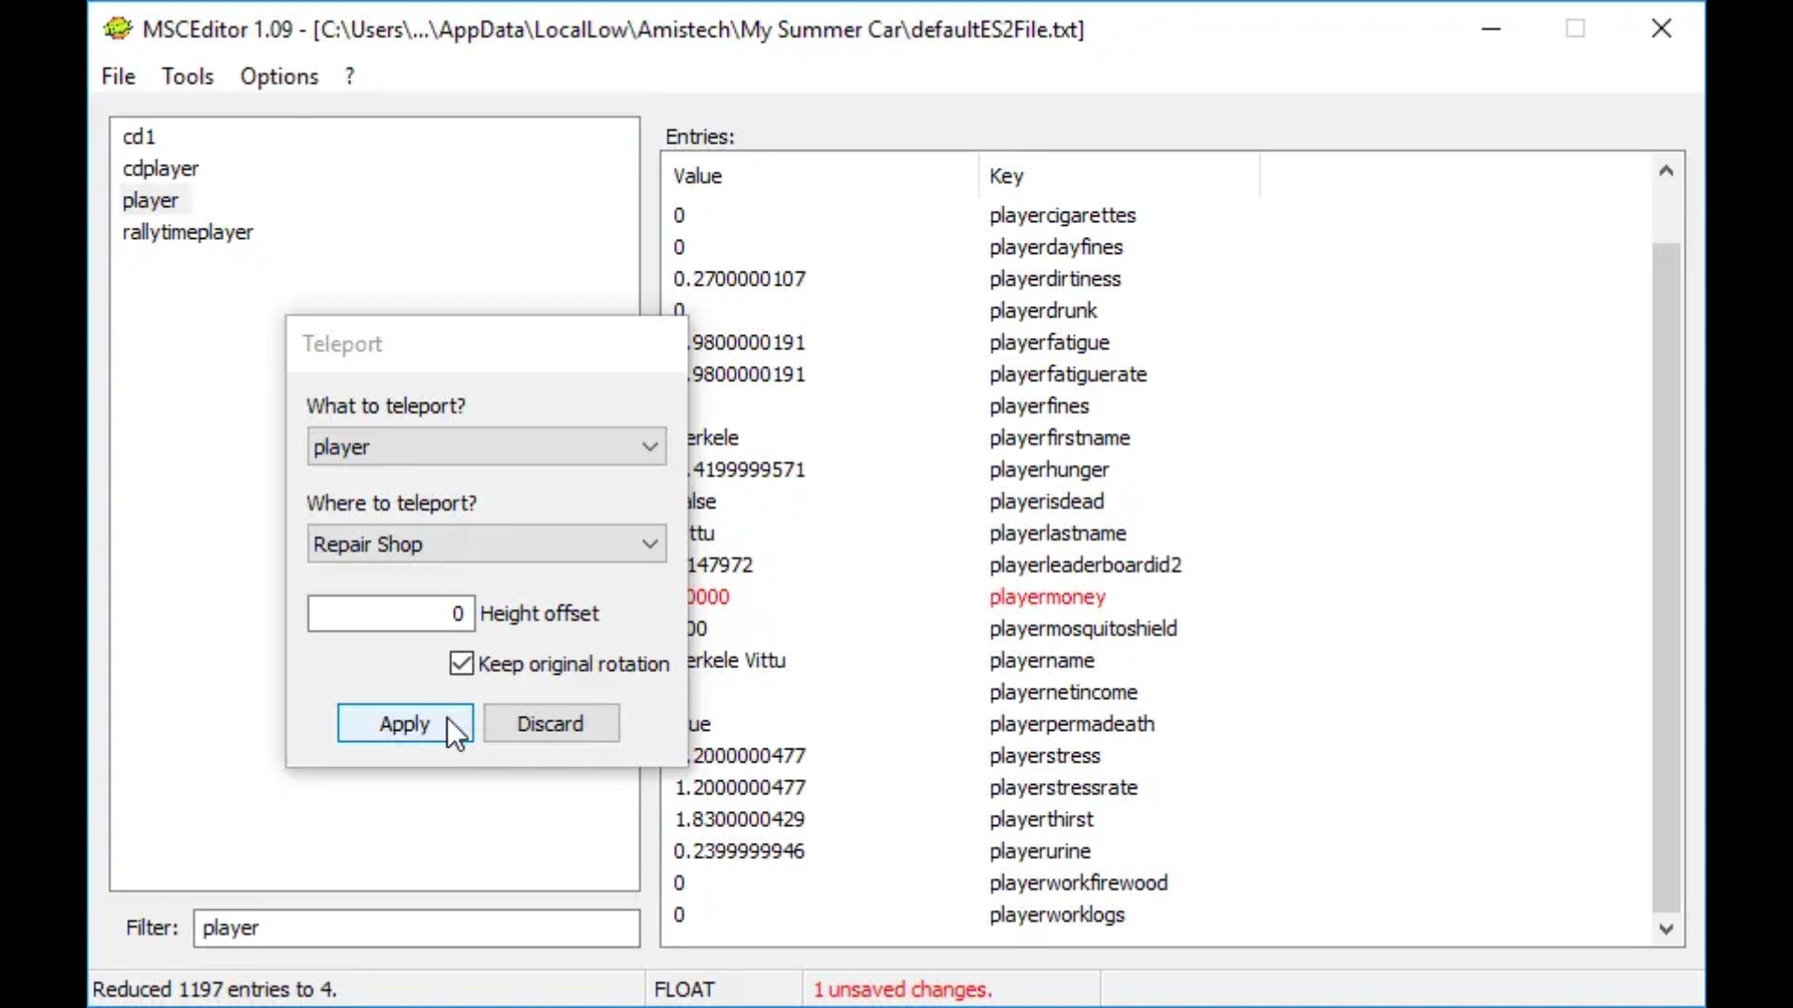Click the Filter text field

[416, 928]
